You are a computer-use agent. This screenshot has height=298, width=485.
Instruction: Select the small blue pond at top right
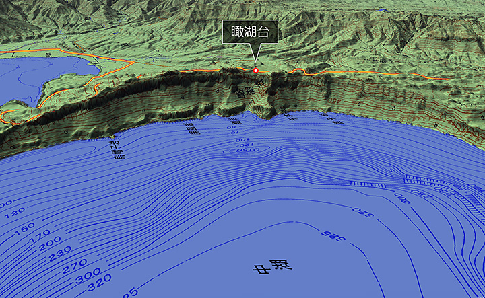383,10
